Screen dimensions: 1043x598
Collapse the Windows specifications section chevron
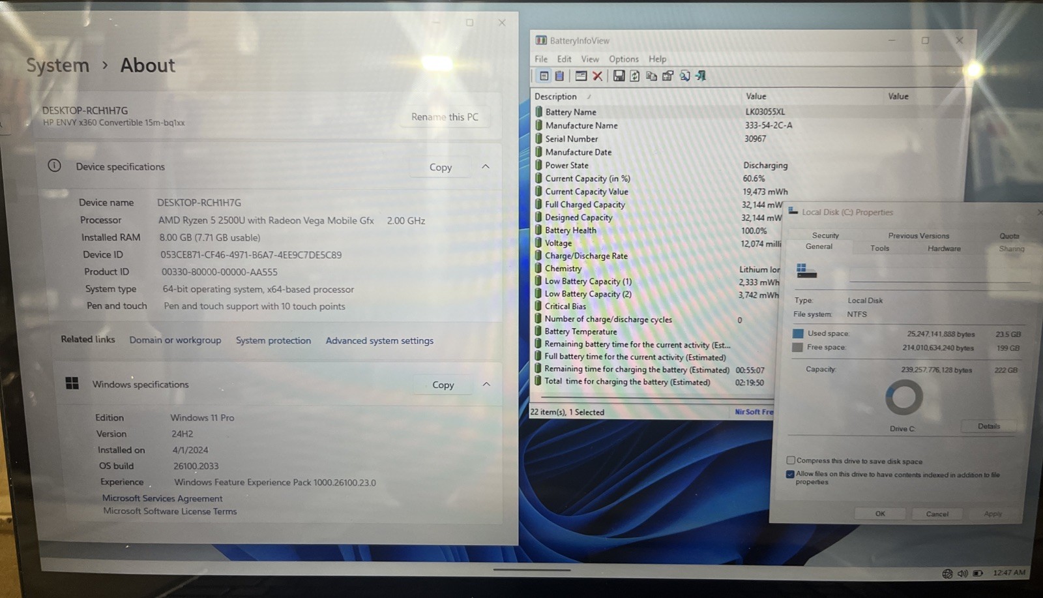(486, 384)
